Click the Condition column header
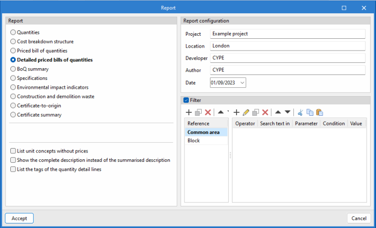This screenshot has height=228, width=376. pos(334,124)
